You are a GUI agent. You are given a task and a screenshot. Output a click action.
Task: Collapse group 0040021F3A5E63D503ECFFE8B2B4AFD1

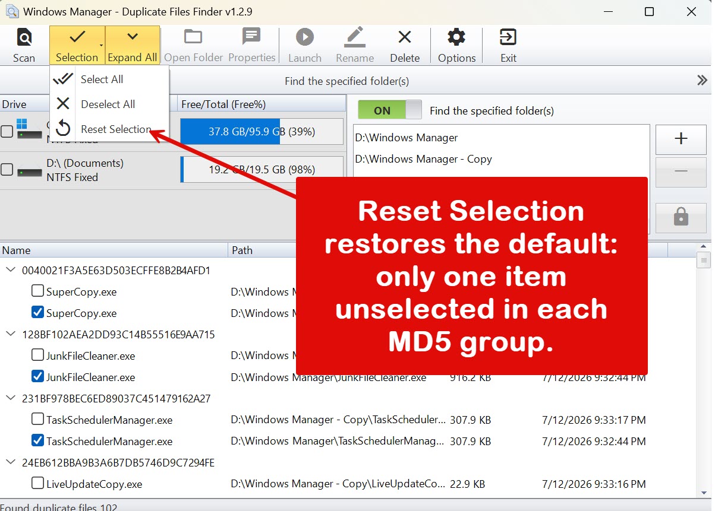point(11,271)
